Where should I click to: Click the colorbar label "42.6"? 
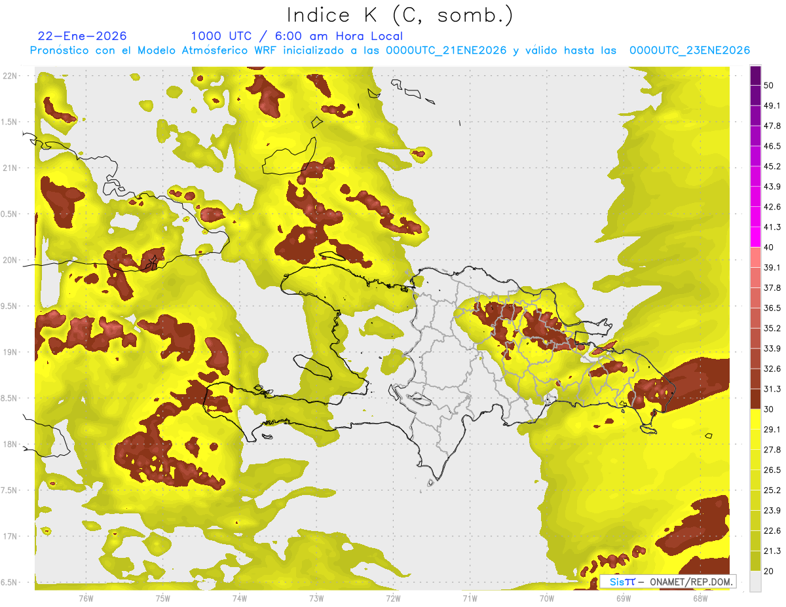tap(772, 207)
